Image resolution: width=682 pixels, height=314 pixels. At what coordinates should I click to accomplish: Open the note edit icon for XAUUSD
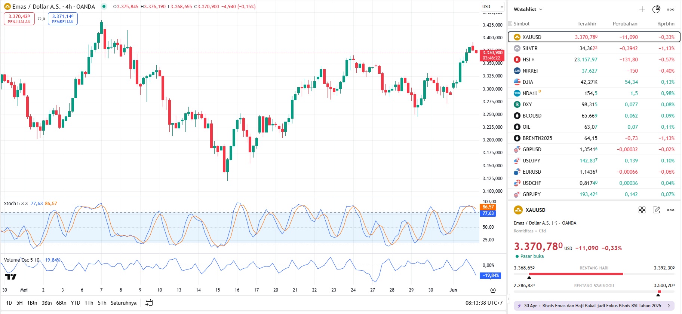656,210
